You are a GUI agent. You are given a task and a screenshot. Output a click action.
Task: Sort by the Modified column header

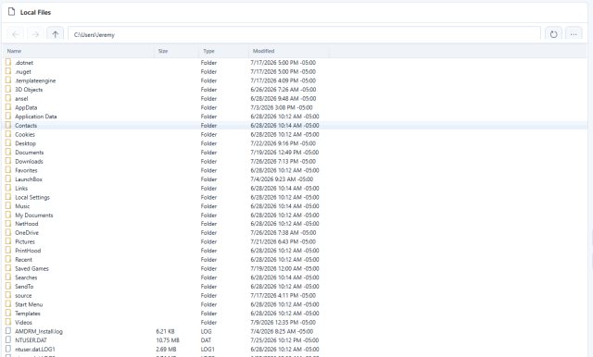pyautogui.click(x=263, y=51)
